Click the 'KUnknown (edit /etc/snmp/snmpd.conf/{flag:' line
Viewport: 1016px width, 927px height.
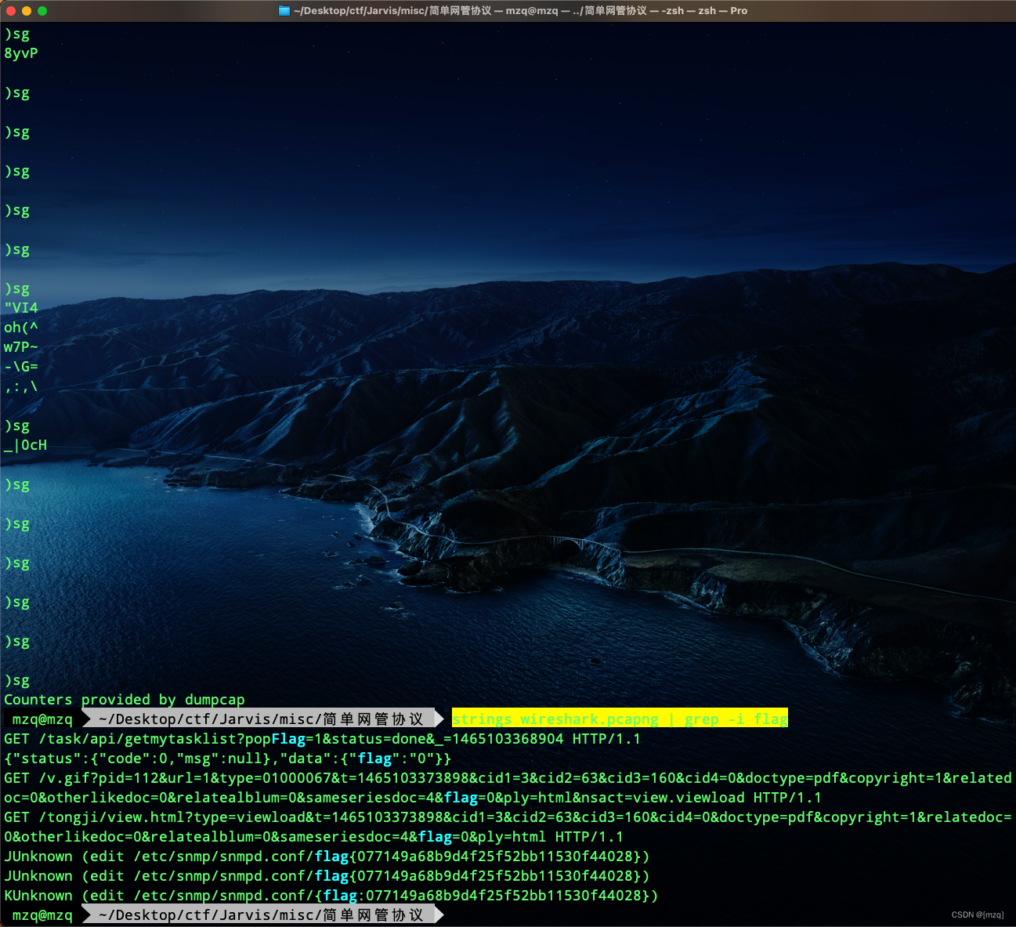(x=331, y=896)
